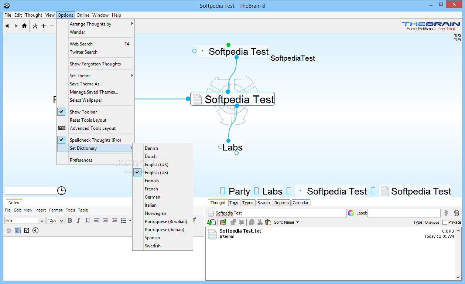Go to the home thought icon

24,26
